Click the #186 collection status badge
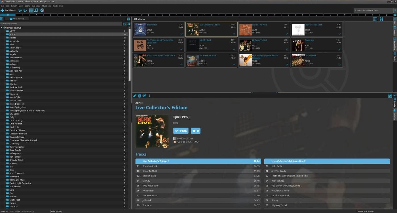 click(181, 131)
